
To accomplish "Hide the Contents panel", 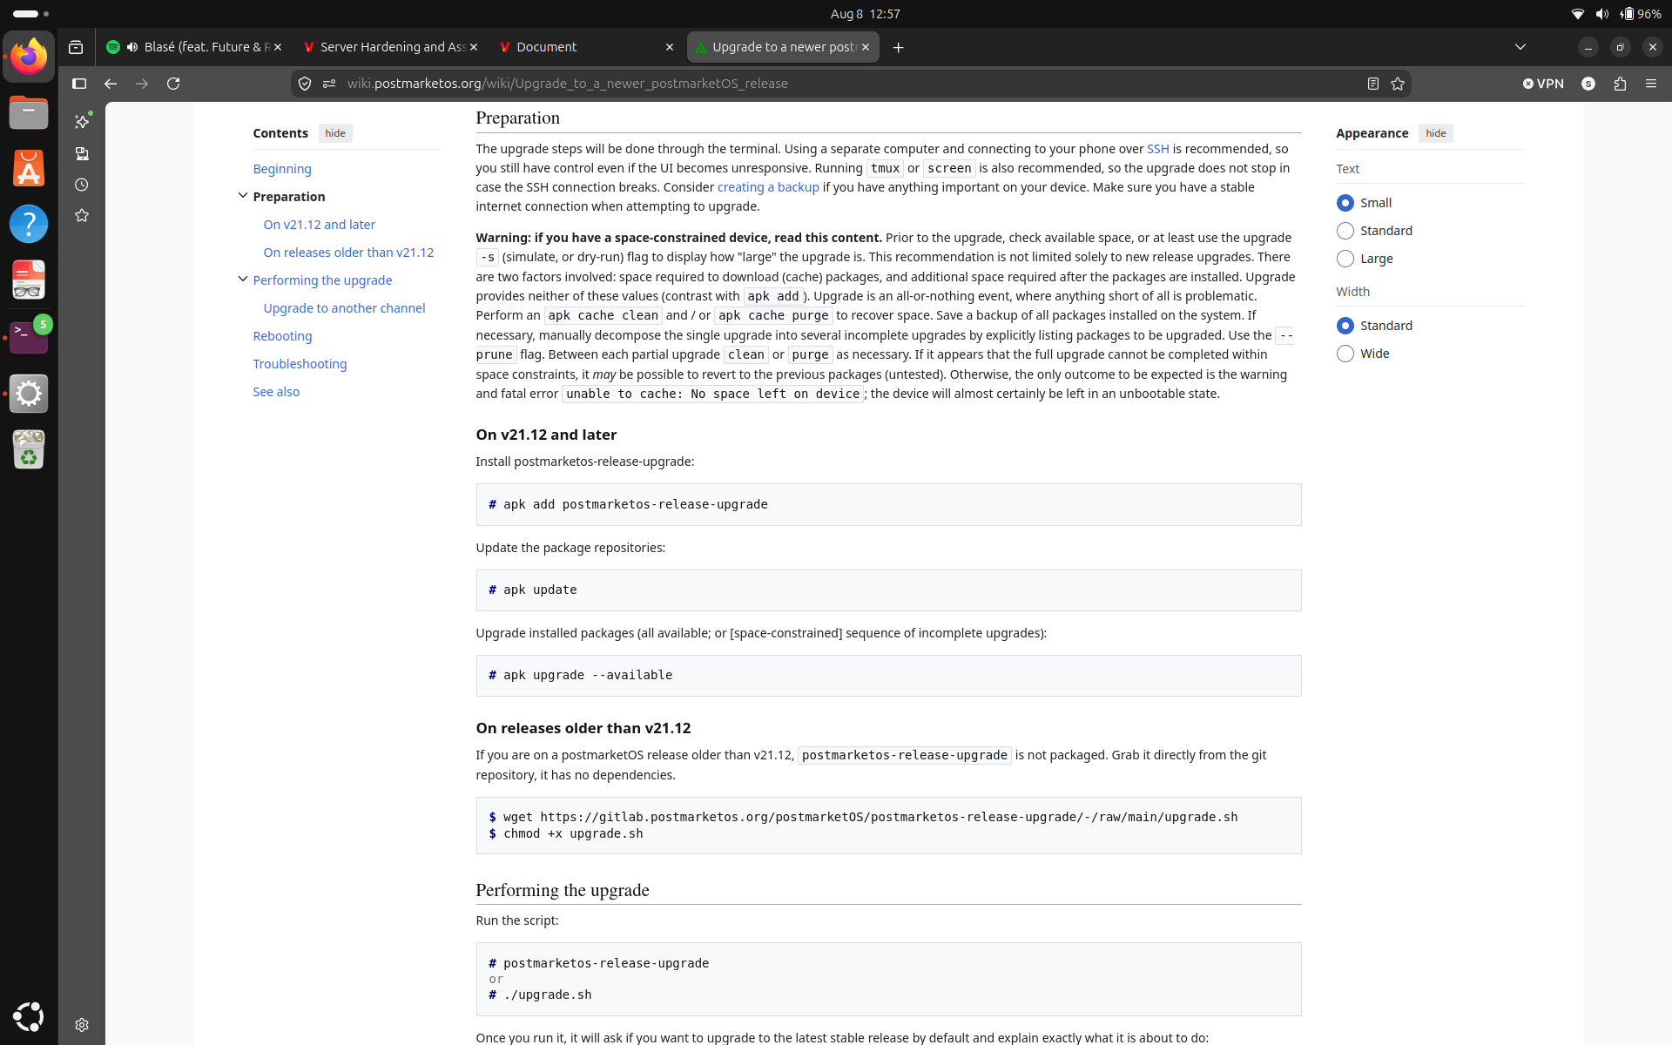I will pyautogui.click(x=335, y=133).
